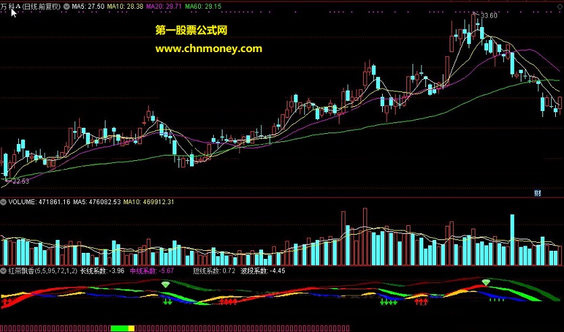
Task: Click the 财 finance marker icon
Action: [x=538, y=193]
